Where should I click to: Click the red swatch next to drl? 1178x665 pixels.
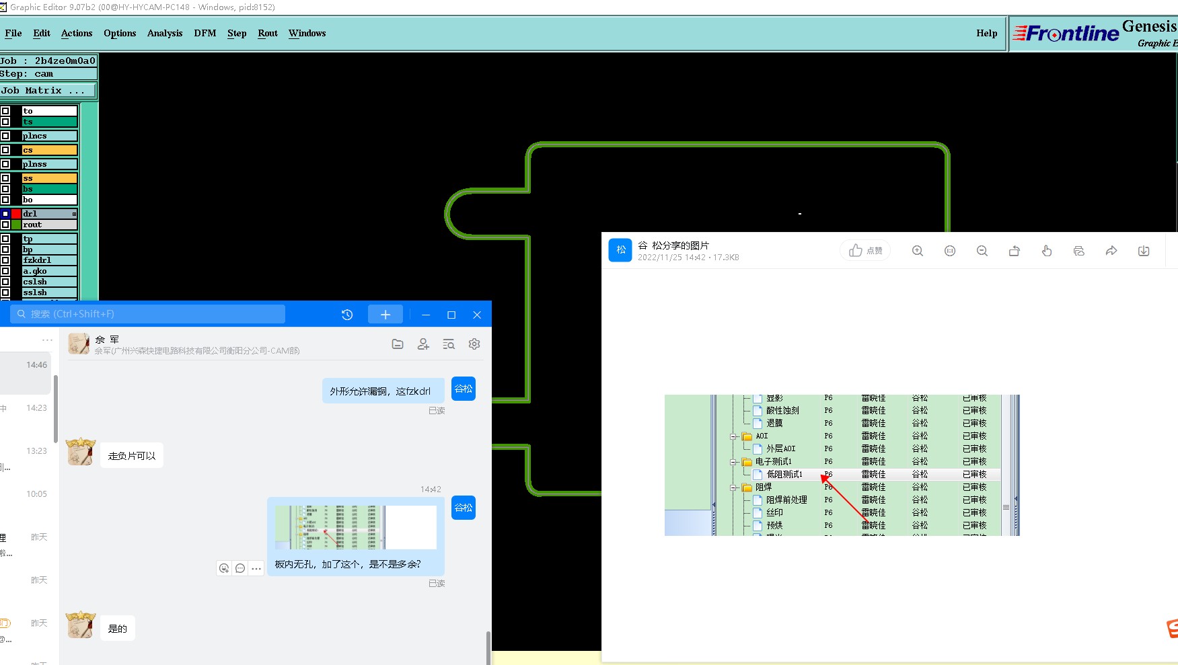pyautogui.click(x=16, y=214)
